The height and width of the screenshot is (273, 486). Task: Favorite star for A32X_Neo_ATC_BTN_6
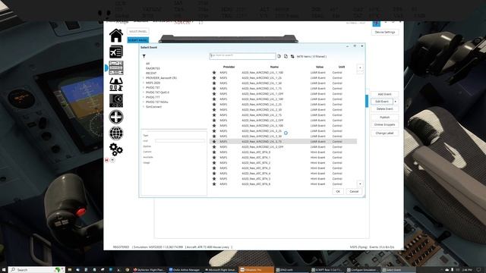click(x=214, y=184)
